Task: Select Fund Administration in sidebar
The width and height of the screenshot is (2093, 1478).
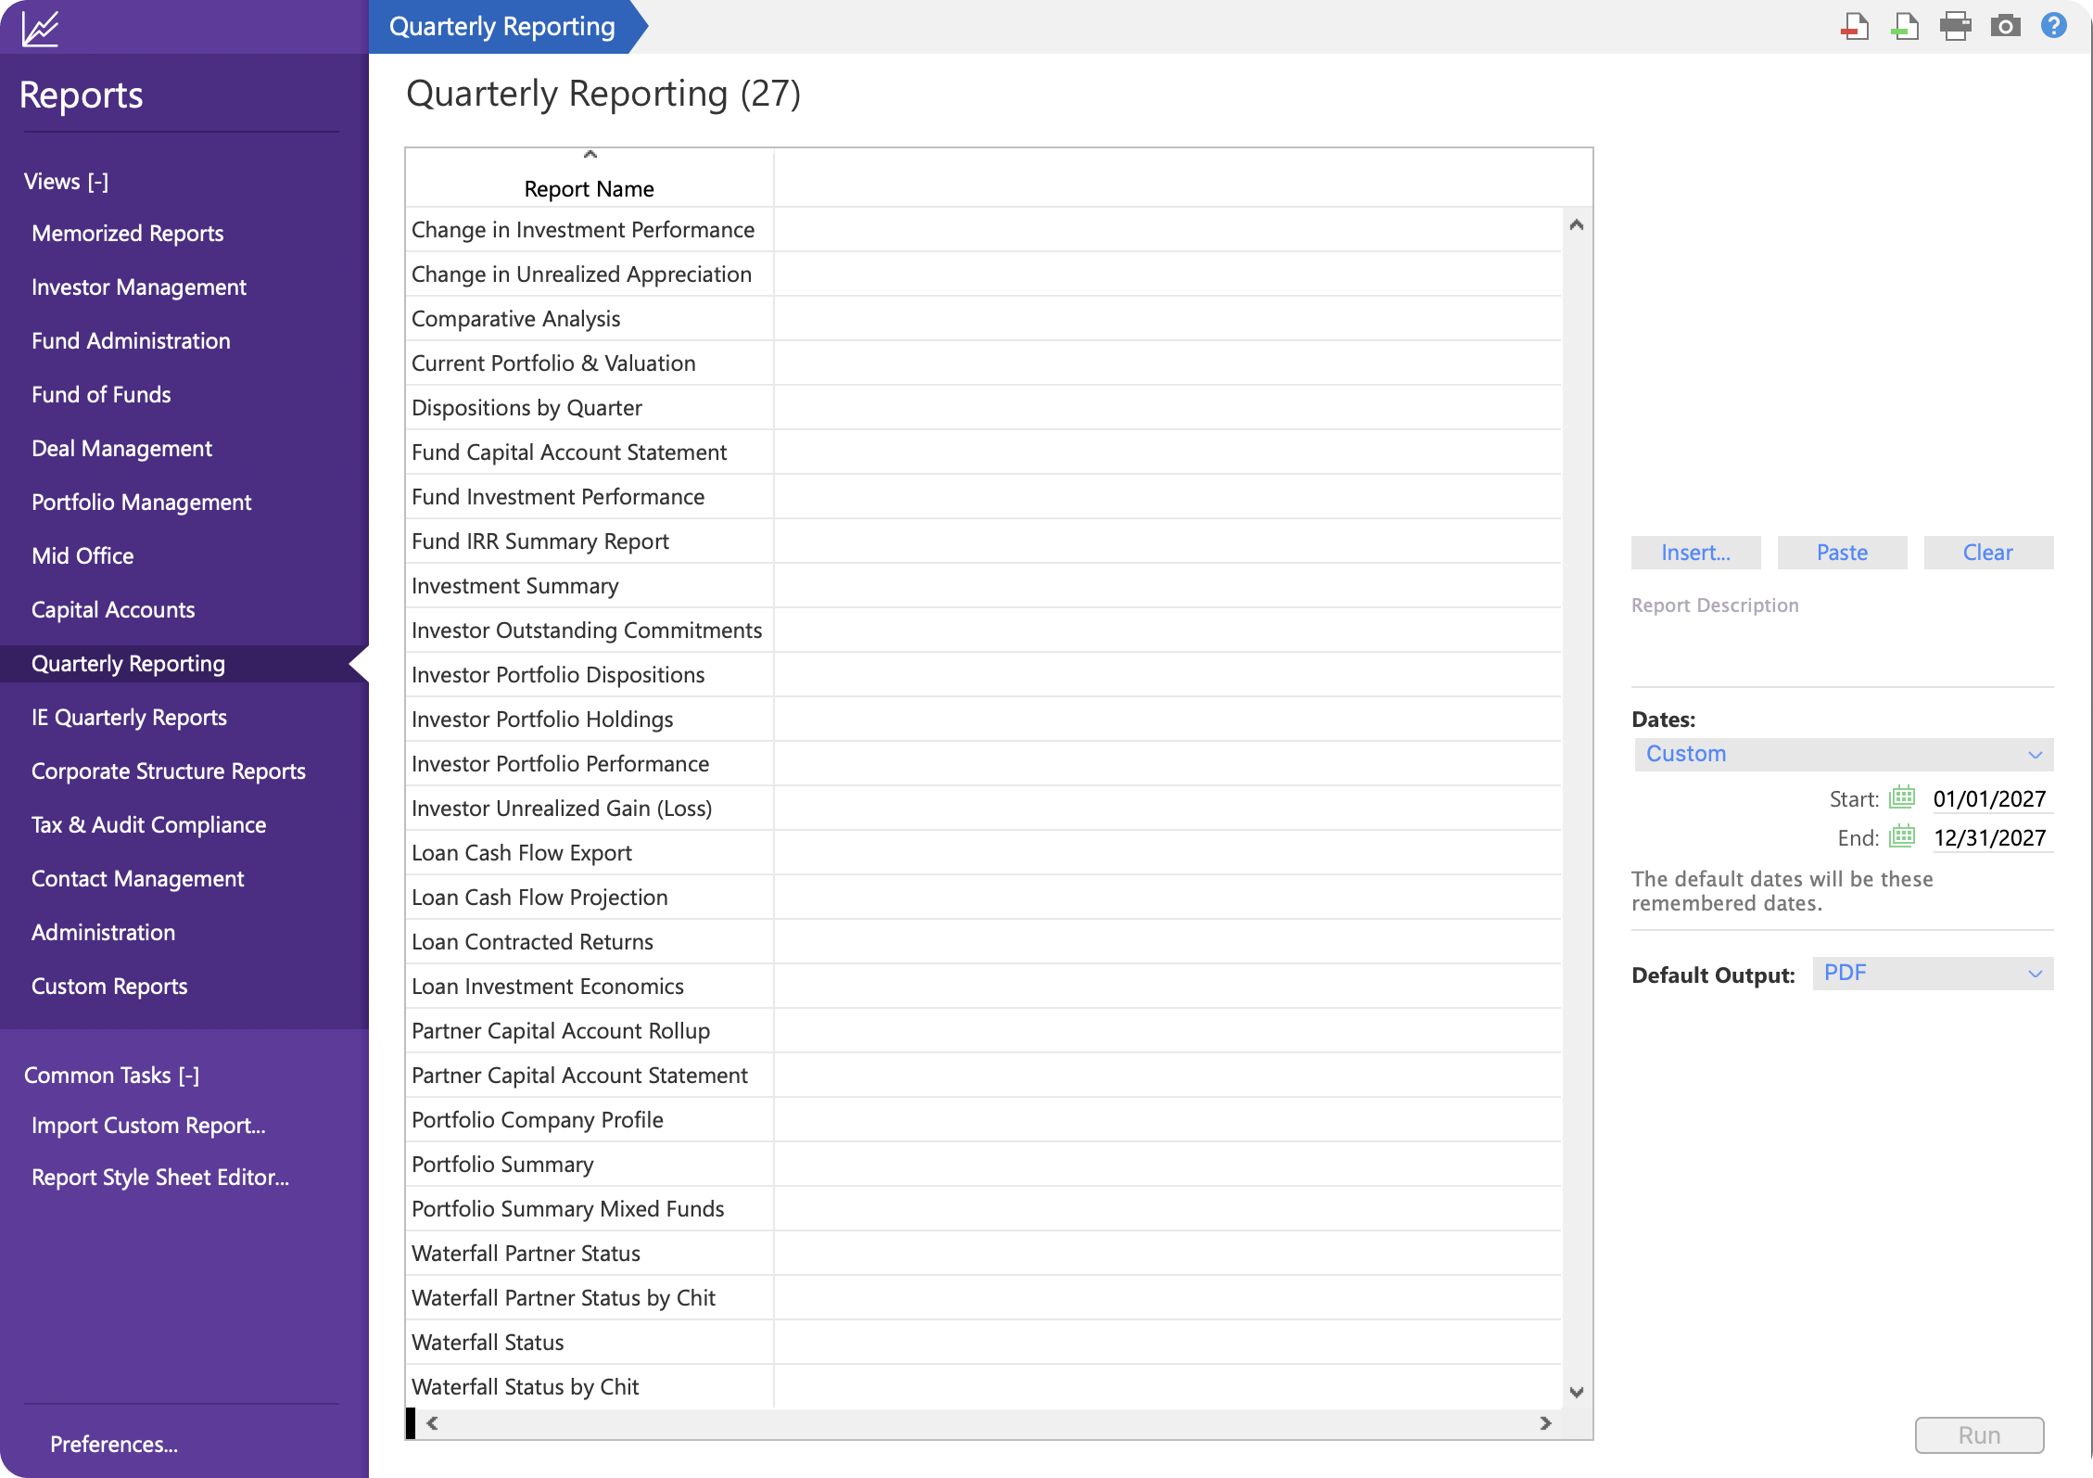Action: [131, 341]
